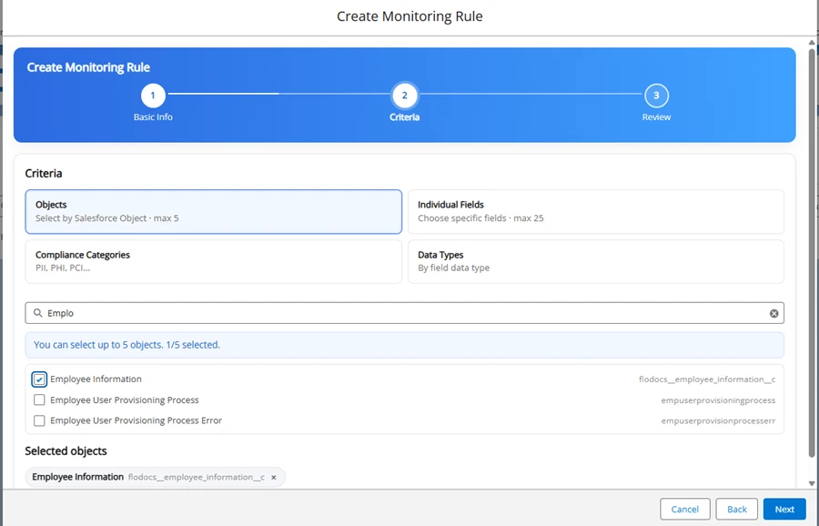Click the magnifier icon in the search box
Screen dimensions: 819x526
[38, 313]
